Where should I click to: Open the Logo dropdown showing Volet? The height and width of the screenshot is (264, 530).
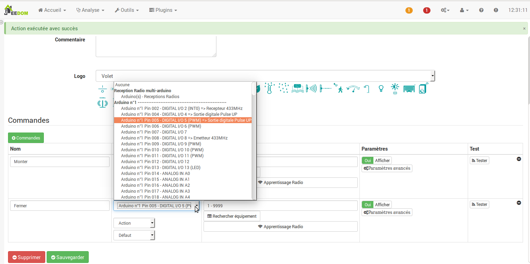pos(265,76)
